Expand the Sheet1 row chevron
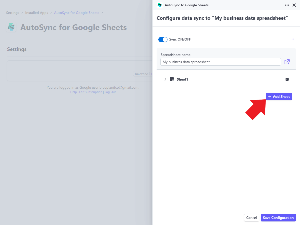This screenshot has height=225, width=300. coord(165,79)
